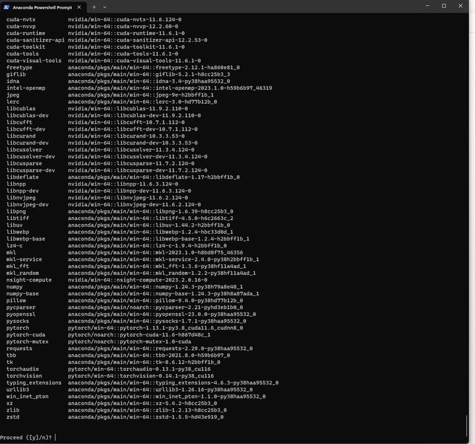Click the requests package name
This screenshot has height=444, width=475.
pos(19,348)
